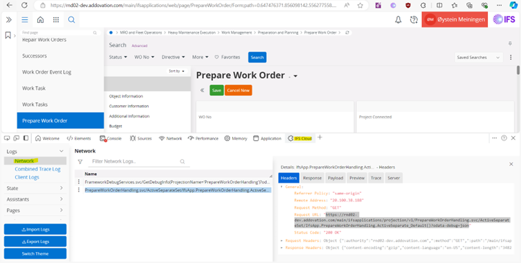The image size is (521, 263).
Task: Click the filter funnel icon in Network logs
Action: point(80,161)
